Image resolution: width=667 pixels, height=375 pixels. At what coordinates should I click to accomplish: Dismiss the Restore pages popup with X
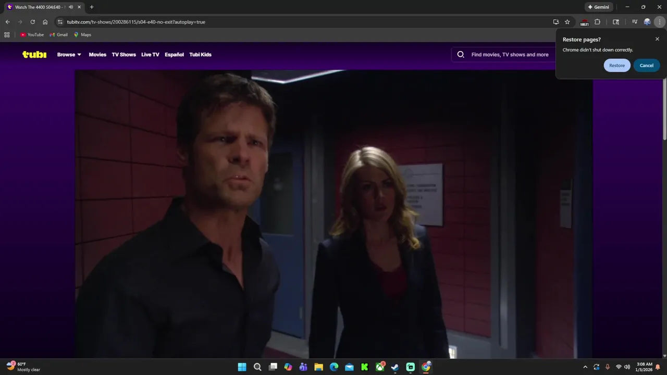657,39
